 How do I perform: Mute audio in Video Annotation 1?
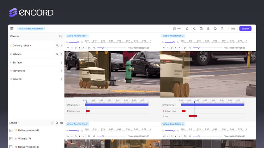94,48
